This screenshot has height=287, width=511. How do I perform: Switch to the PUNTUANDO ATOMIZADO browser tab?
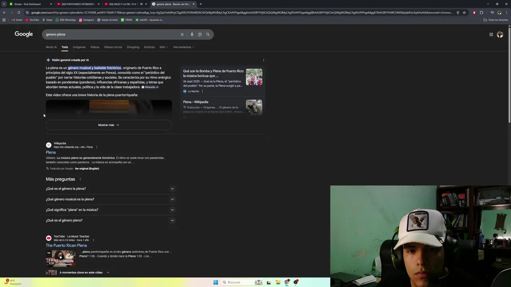(x=78, y=4)
